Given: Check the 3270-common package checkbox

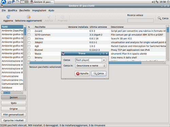Looking at the screenshot, I should [29, 35].
